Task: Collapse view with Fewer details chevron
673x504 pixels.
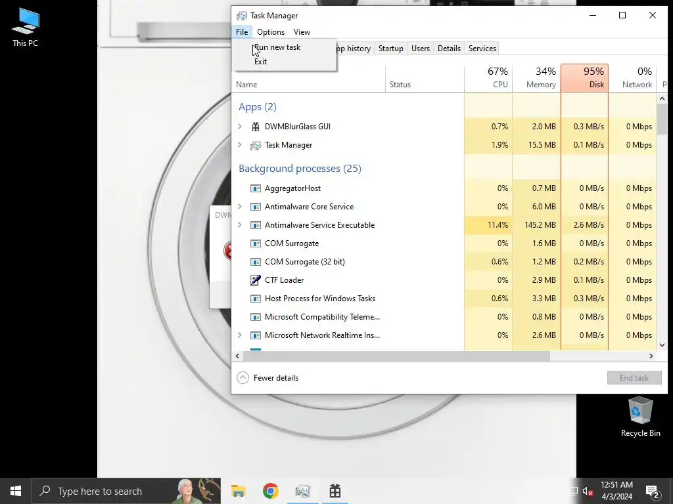Action: pyautogui.click(x=243, y=377)
